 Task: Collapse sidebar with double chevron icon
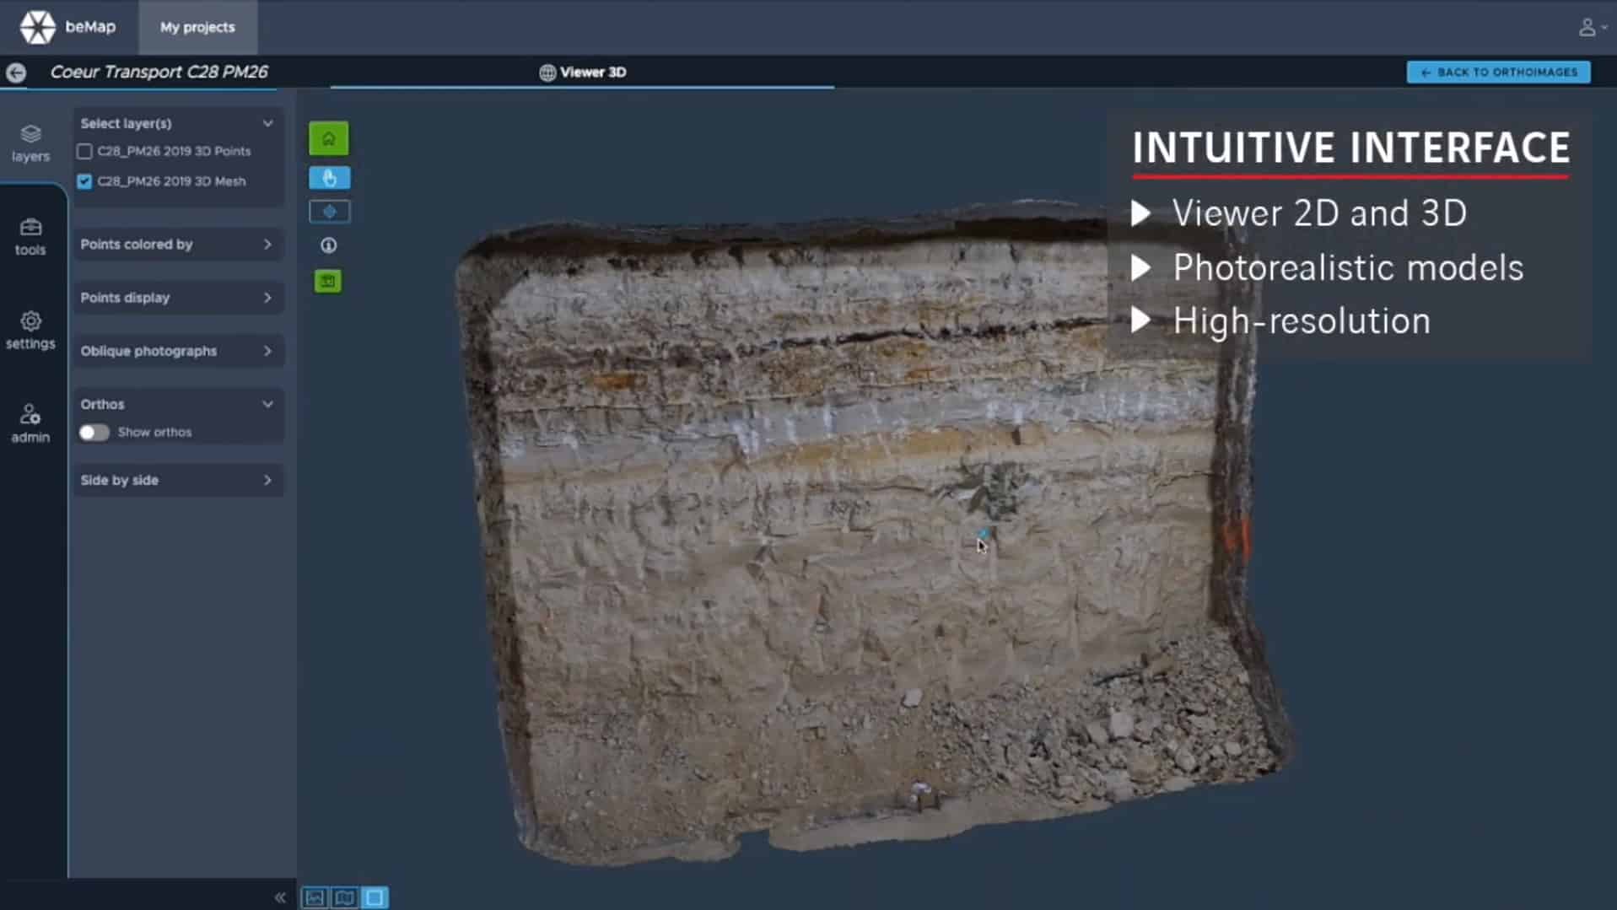(280, 897)
